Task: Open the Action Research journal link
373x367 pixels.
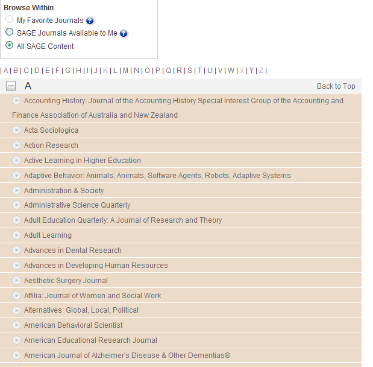Action: coord(51,145)
